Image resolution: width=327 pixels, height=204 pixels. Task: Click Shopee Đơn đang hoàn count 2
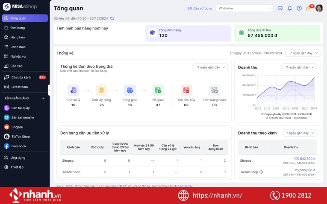click(x=224, y=160)
